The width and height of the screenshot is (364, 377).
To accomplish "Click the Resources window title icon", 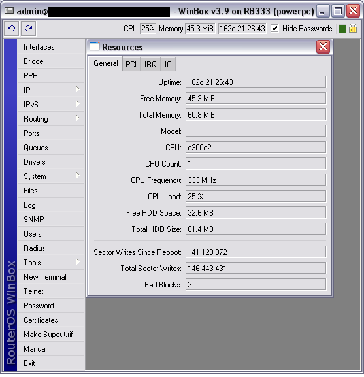I will click(x=94, y=46).
